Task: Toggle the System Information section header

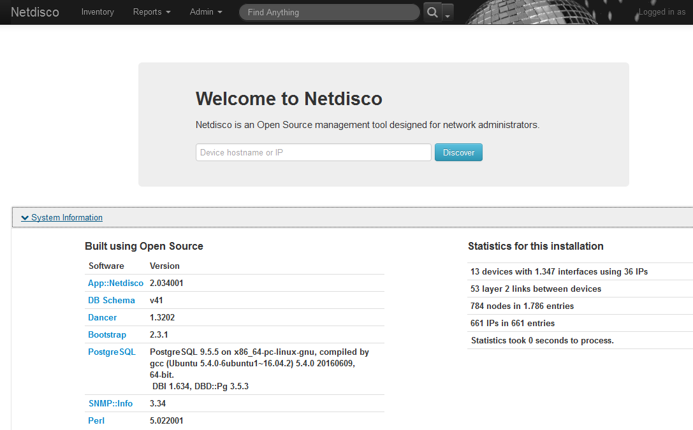Action: click(x=67, y=218)
